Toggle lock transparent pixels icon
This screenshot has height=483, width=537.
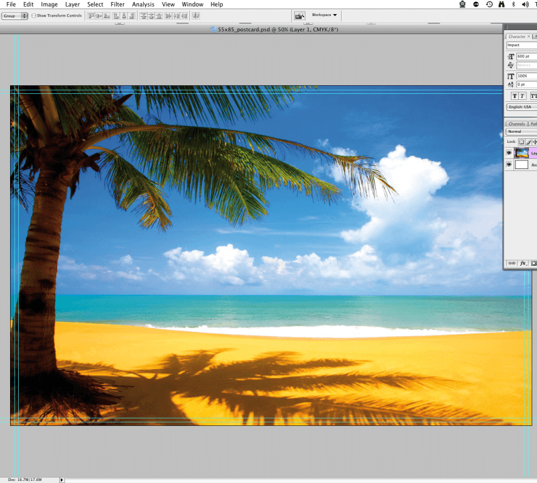(521, 142)
